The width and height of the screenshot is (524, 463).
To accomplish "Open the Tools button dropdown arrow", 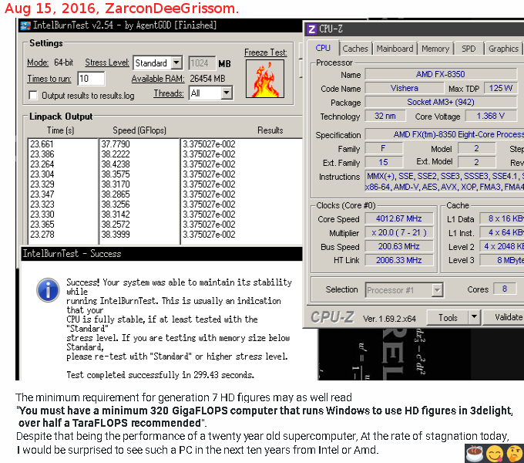I will click(474, 317).
